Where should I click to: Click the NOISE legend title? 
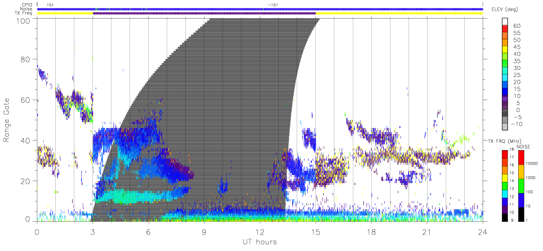(523, 147)
